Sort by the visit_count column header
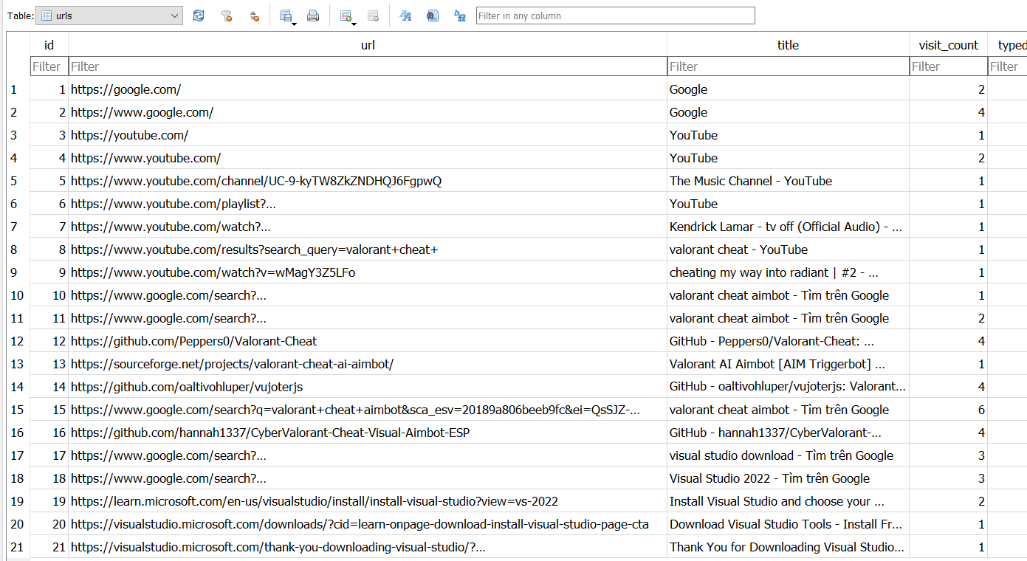The width and height of the screenshot is (1027, 561). pos(948,45)
